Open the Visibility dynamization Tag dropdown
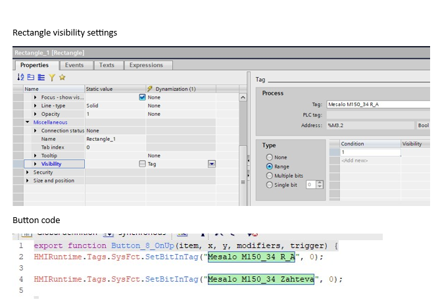 coord(212,164)
